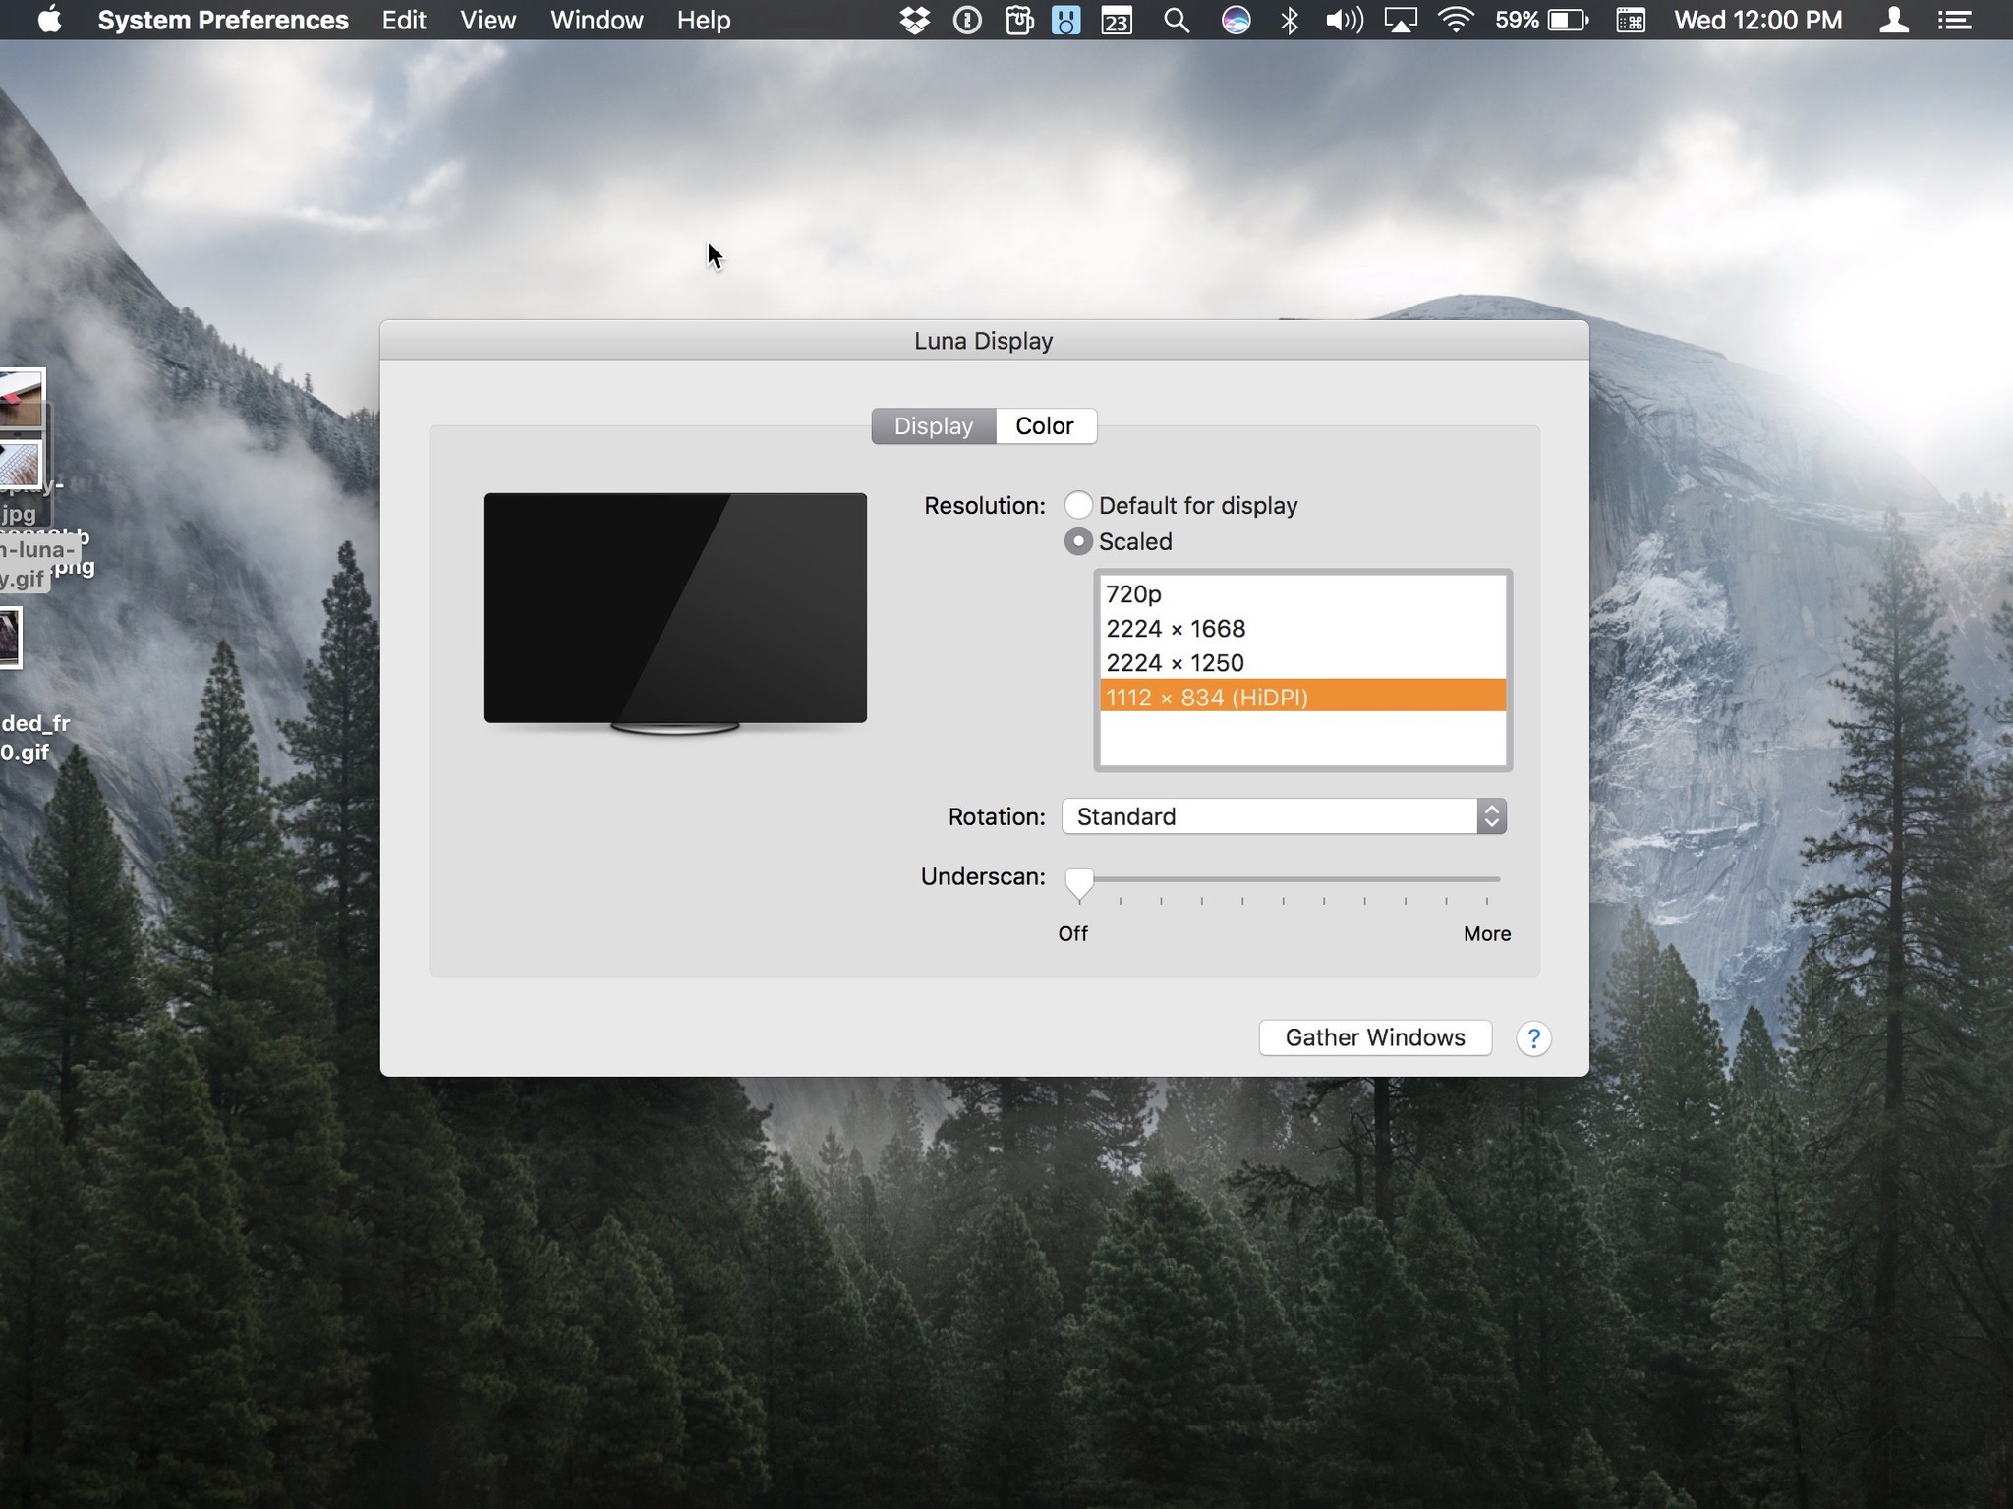2013x1509 pixels.
Task: Open the volume/sound menu bar icon
Action: (1343, 19)
